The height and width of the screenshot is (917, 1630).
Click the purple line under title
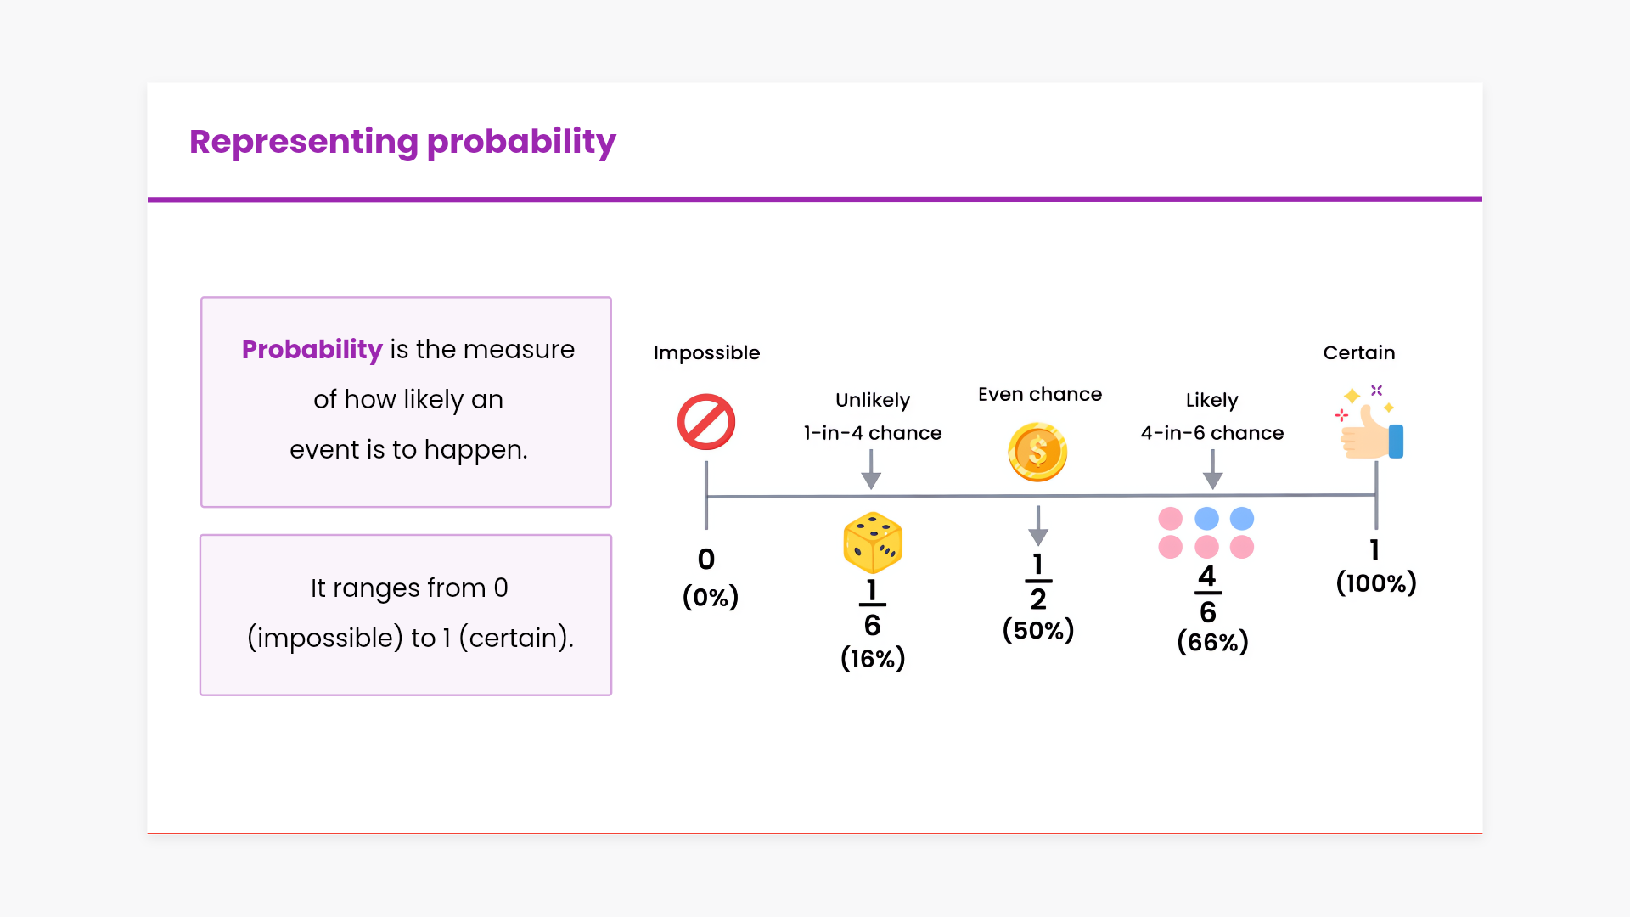coord(815,200)
